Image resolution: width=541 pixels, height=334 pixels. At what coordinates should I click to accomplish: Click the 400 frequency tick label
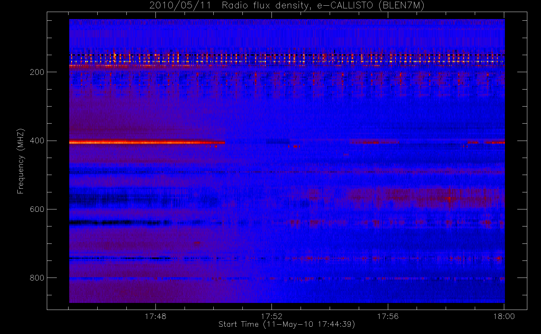click(x=37, y=141)
